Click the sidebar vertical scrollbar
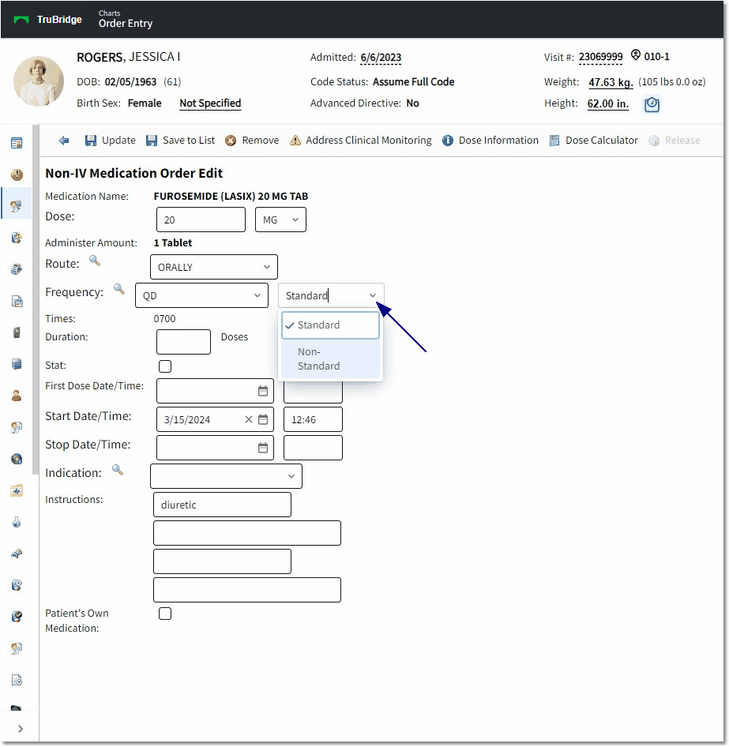729x747 pixels. pos(36,299)
